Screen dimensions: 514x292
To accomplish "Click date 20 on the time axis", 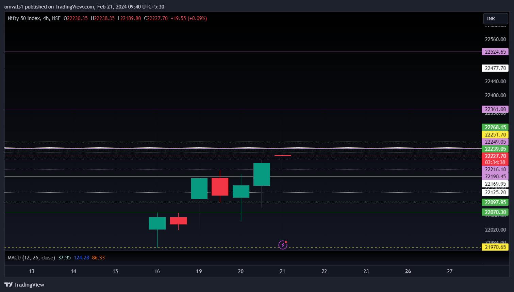I will 241,271.
